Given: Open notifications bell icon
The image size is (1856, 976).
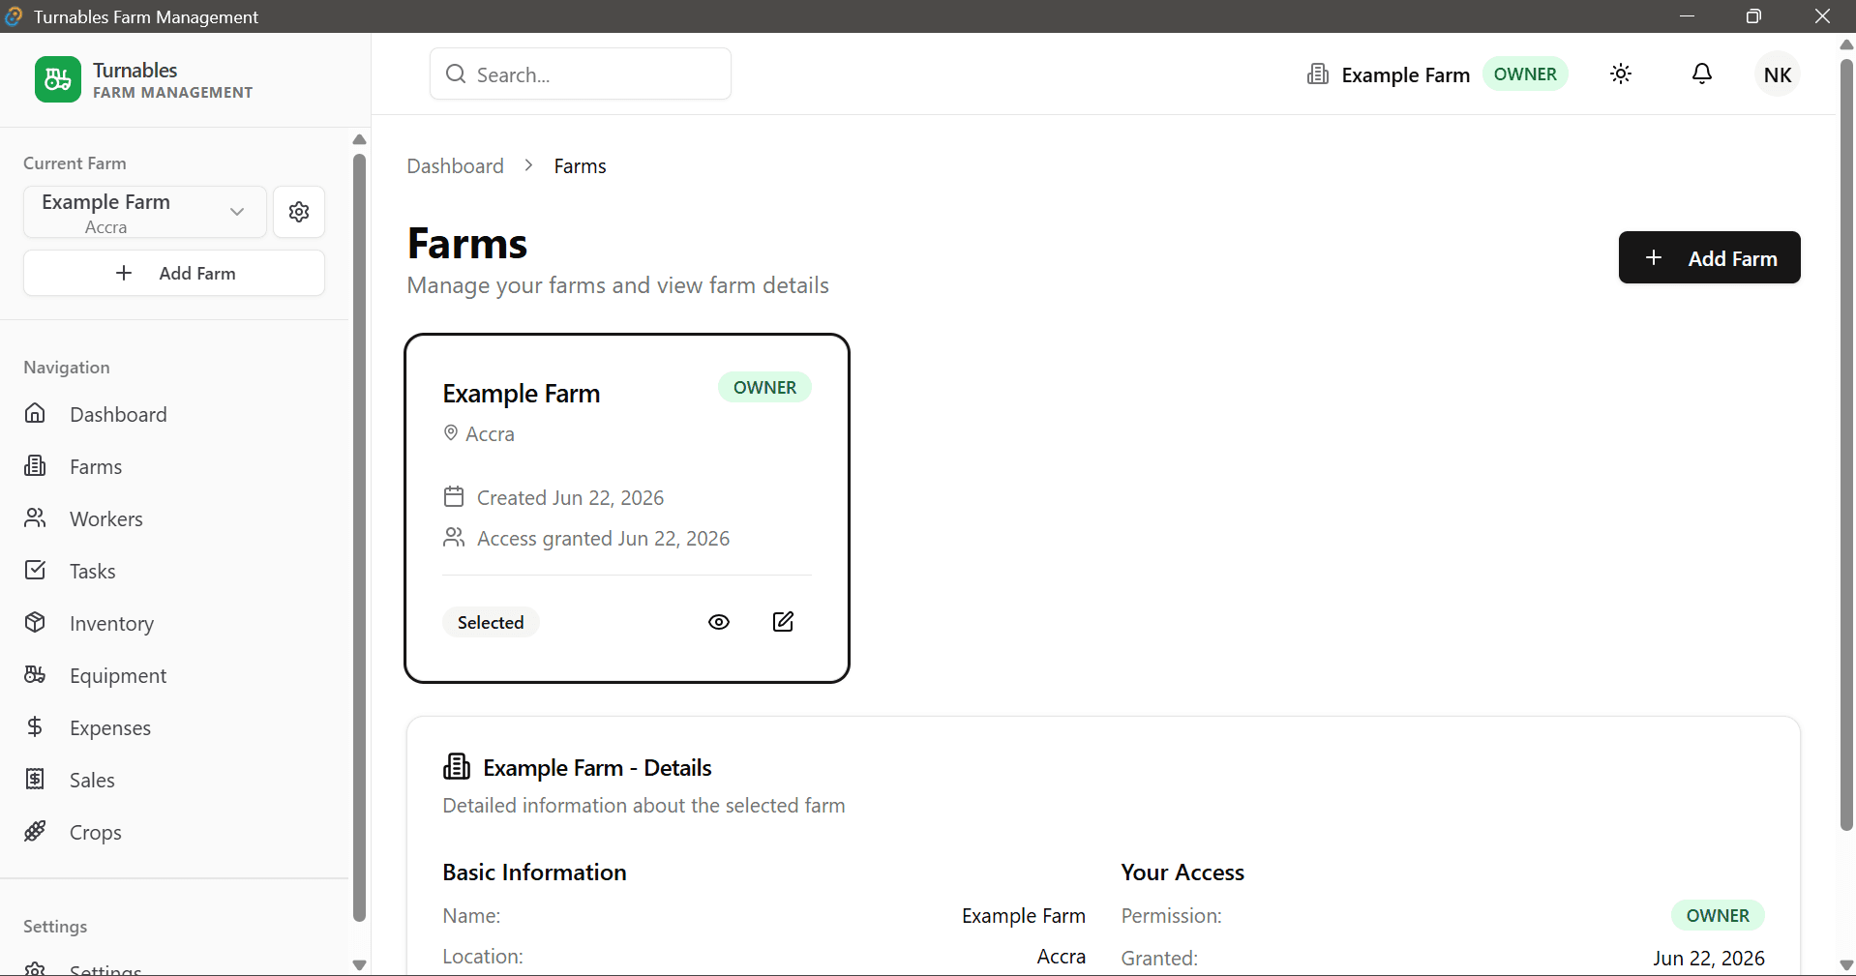Looking at the screenshot, I should (1702, 74).
